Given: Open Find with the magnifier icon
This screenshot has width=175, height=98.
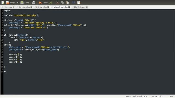Looking at the screenshot, I should [74, 2].
